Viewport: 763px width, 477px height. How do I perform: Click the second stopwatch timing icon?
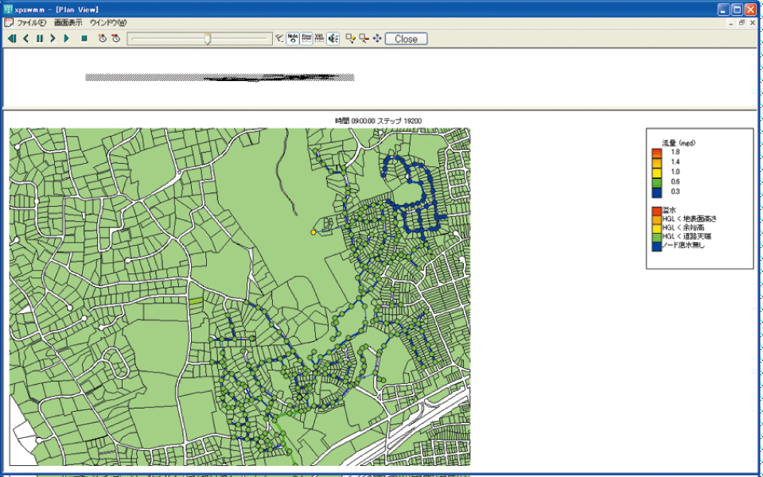tap(116, 38)
